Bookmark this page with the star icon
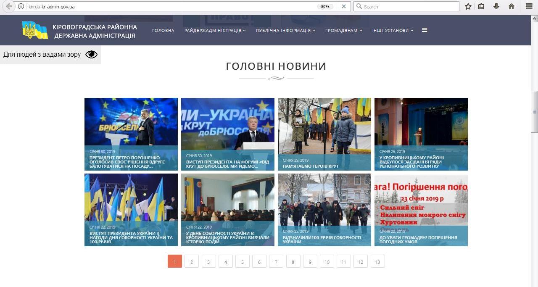Viewport: 538px width, 287px height. 468,6
